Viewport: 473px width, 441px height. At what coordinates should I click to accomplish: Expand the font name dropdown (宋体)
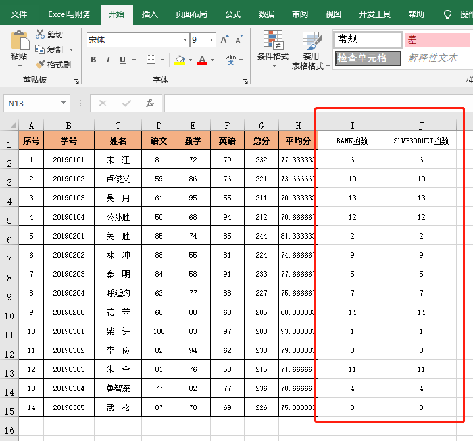point(185,41)
